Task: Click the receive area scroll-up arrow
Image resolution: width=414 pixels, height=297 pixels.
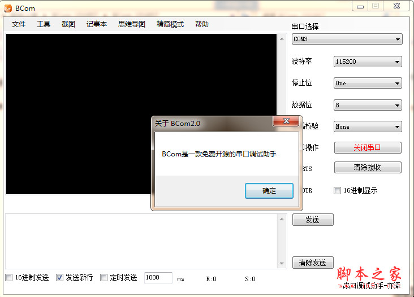Action: point(282,39)
